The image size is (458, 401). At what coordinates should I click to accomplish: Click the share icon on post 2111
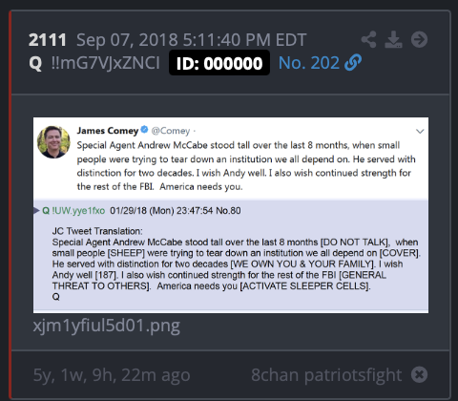tap(368, 39)
